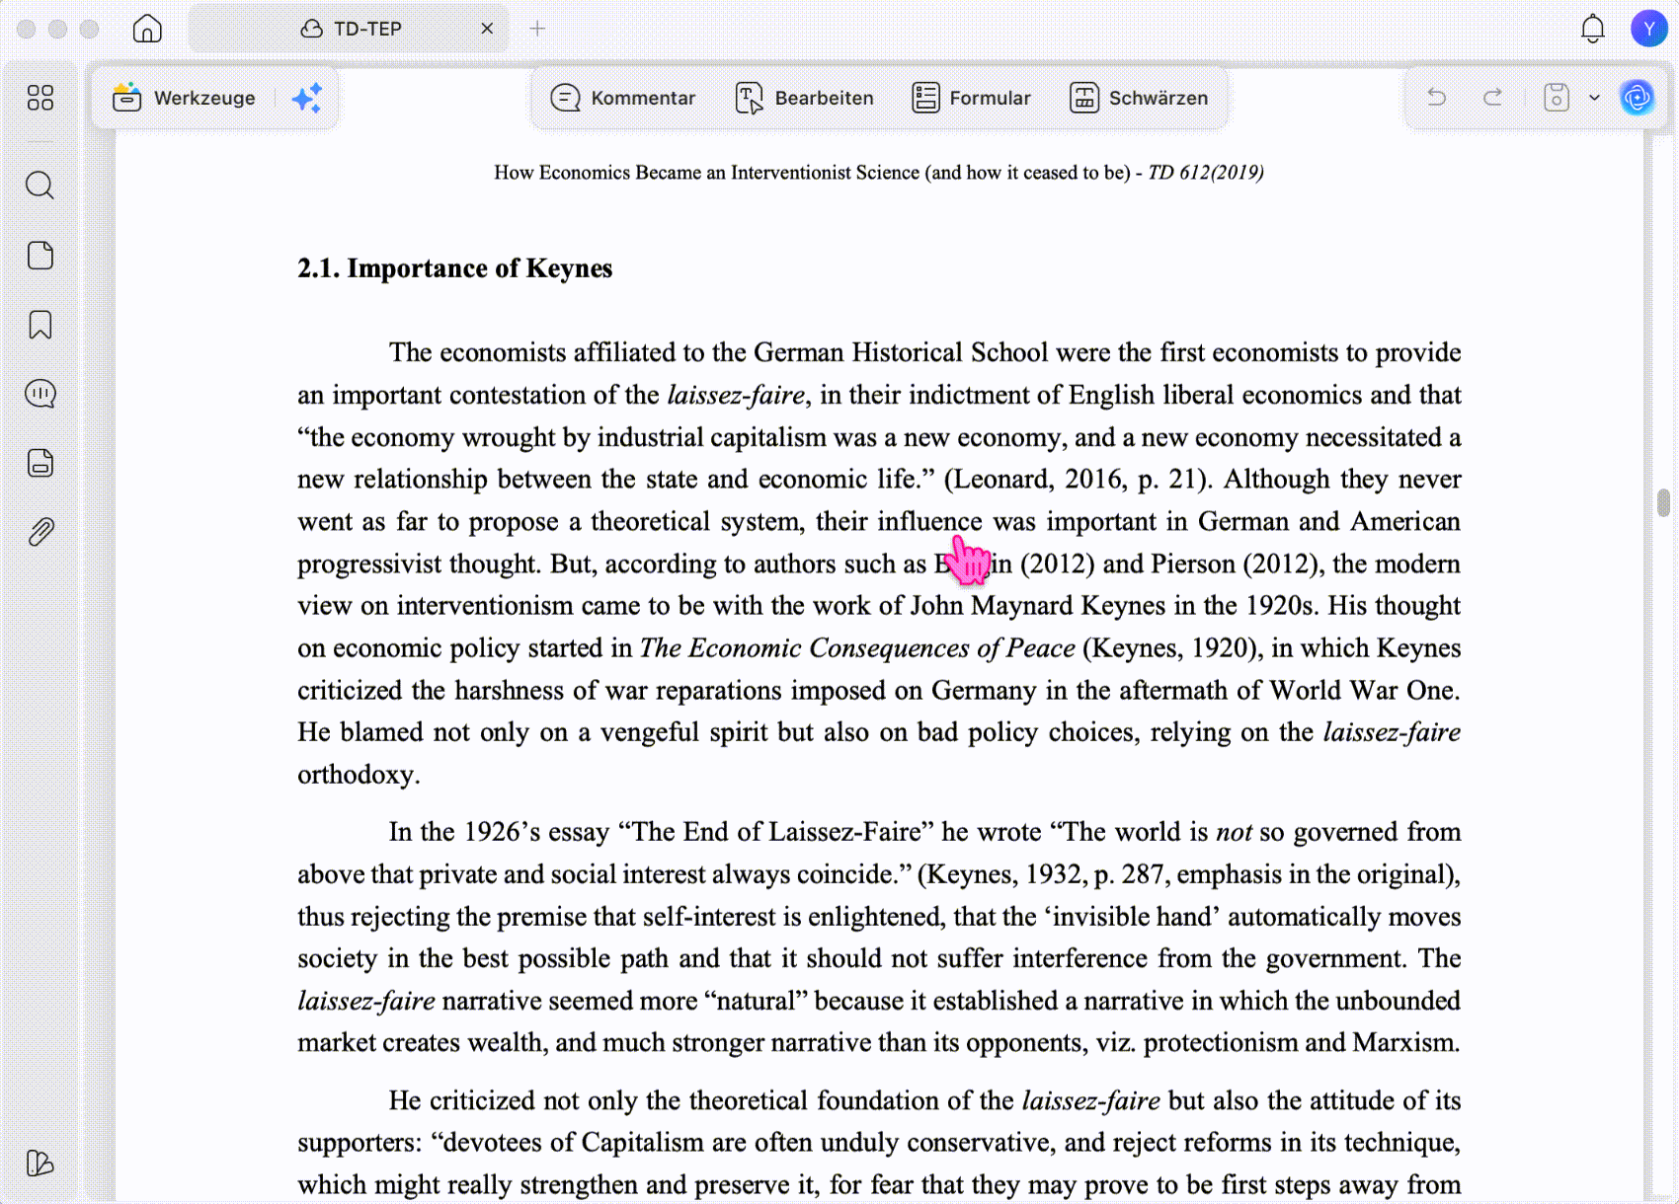Close the TD-TEP tab

coord(487,29)
